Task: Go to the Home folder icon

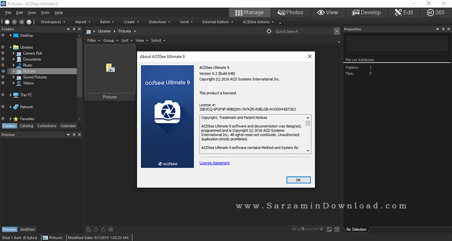Action: [x=7, y=22]
